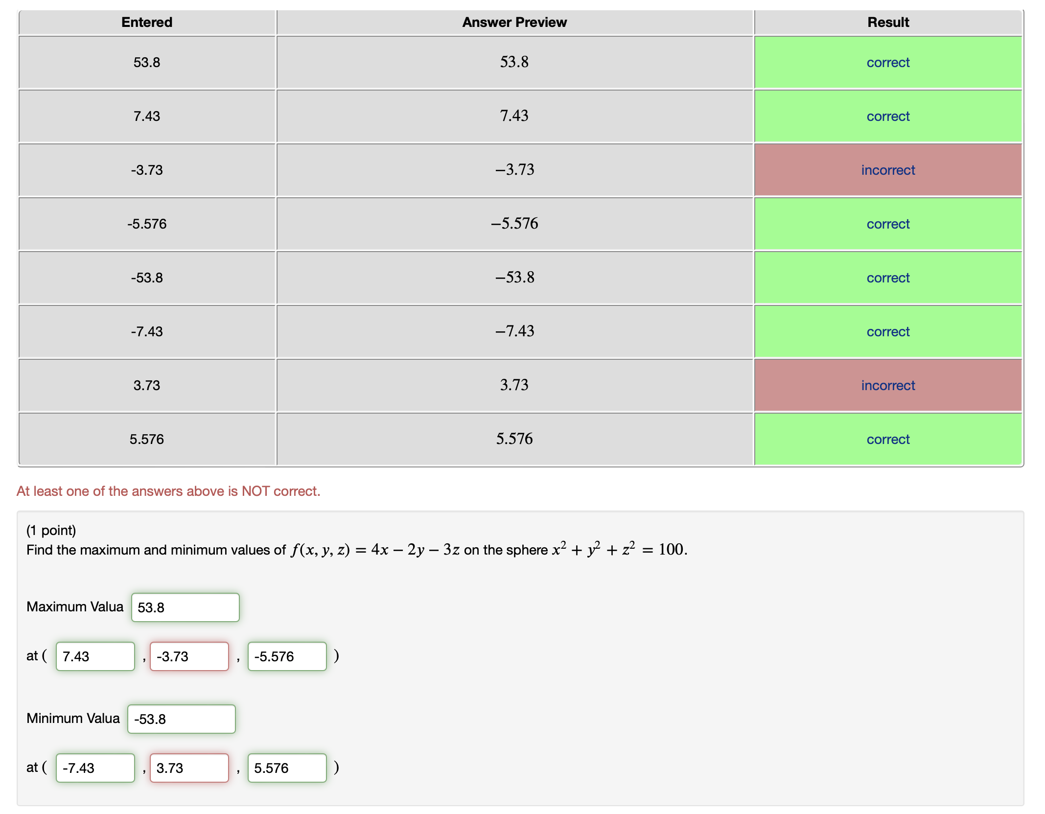
Task: Click the 'correct' link for -53.8 row
Action: (887, 278)
